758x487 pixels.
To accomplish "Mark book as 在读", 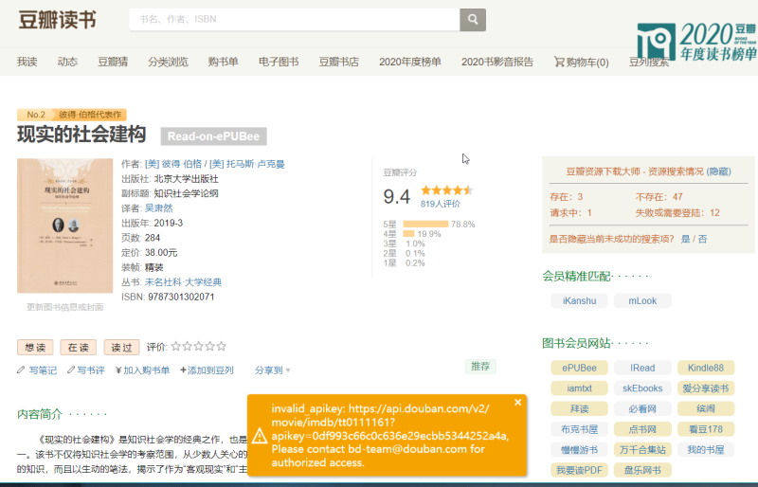I will [x=79, y=347].
